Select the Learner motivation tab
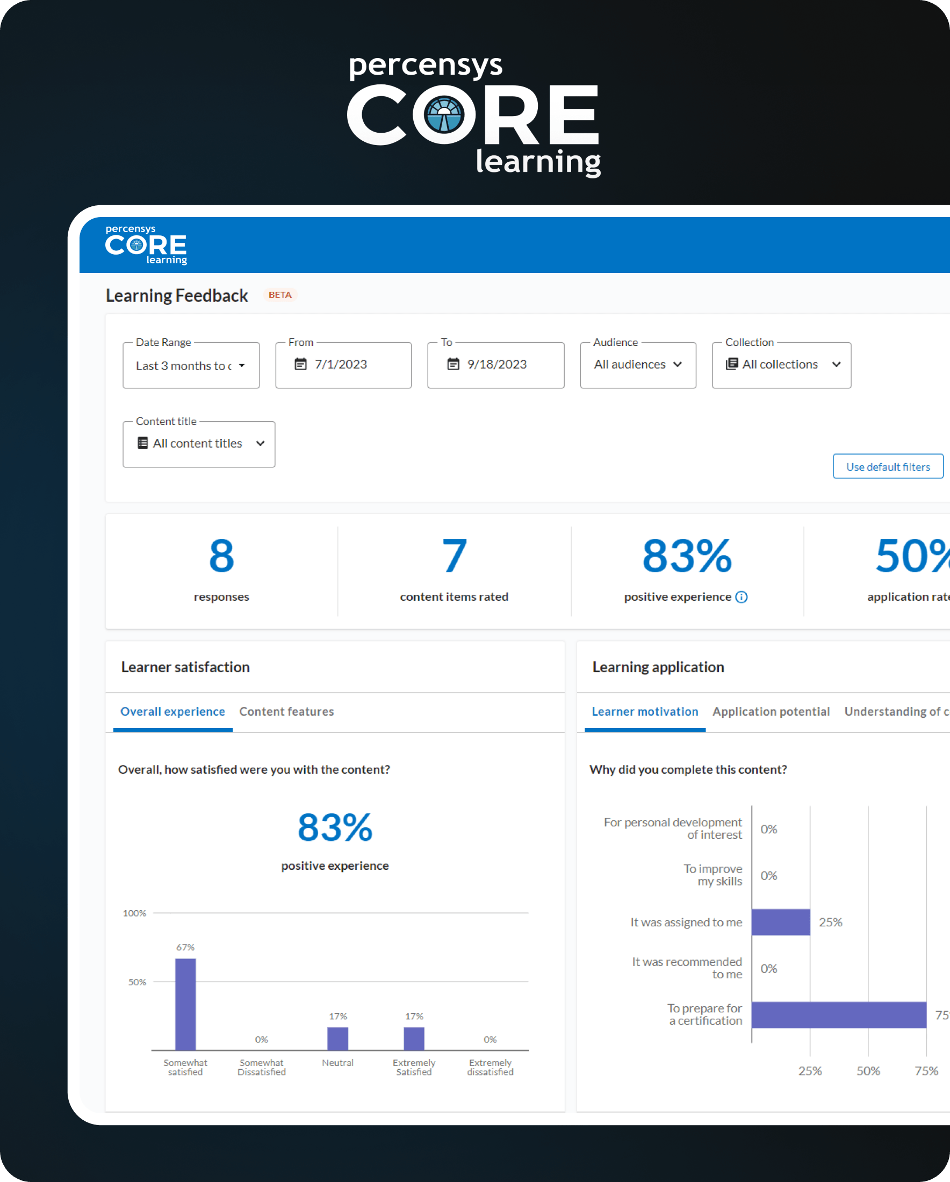 tap(644, 711)
